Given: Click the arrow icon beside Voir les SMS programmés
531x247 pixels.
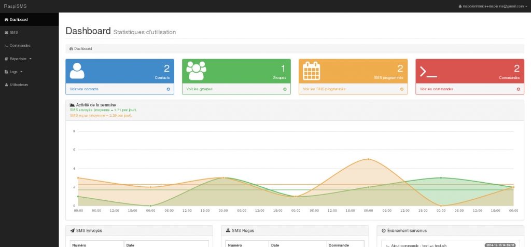Looking at the screenshot, I should click(x=402, y=89).
